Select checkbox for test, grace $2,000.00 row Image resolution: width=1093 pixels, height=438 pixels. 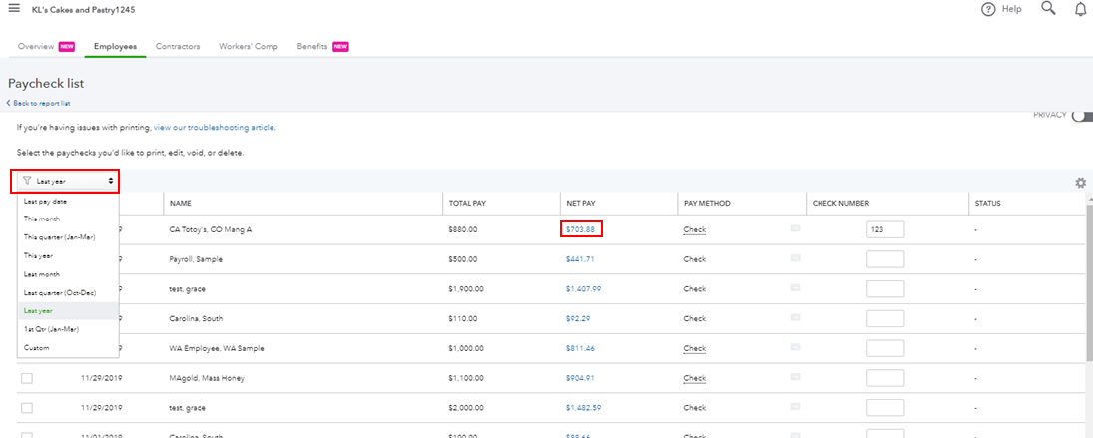coord(27,408)
